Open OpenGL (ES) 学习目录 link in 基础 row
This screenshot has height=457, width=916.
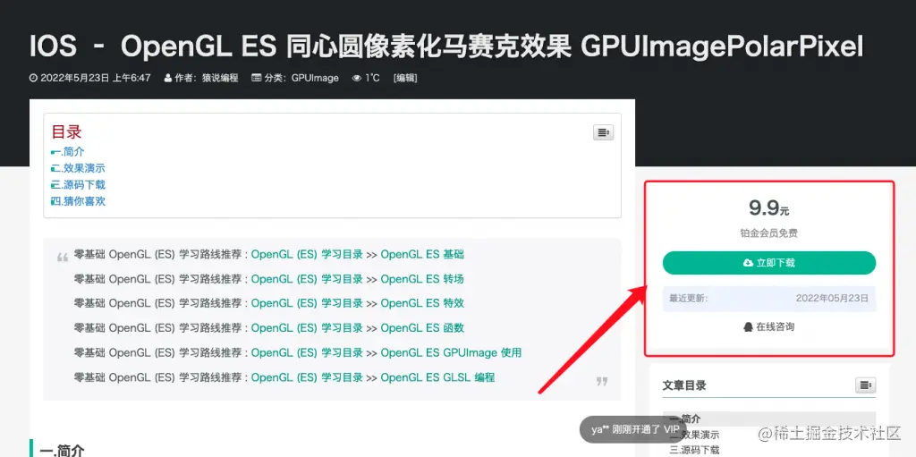click(308, 254)
